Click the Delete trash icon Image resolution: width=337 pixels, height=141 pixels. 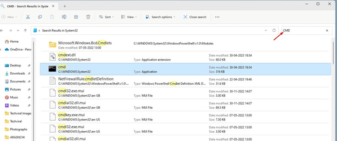[88, 17]
